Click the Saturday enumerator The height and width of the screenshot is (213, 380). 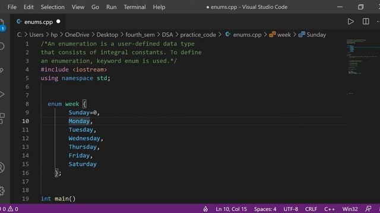coord(83,164)
